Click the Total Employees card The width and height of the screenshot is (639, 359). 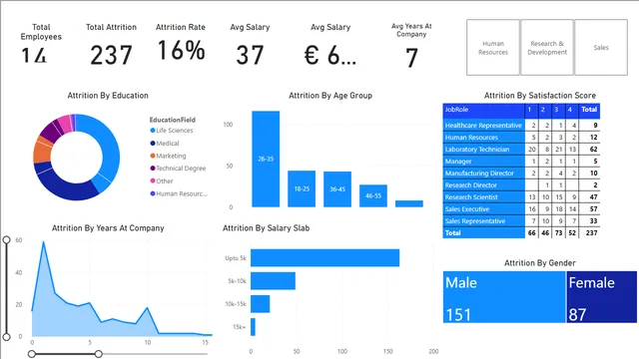click(x=41, y=44)
